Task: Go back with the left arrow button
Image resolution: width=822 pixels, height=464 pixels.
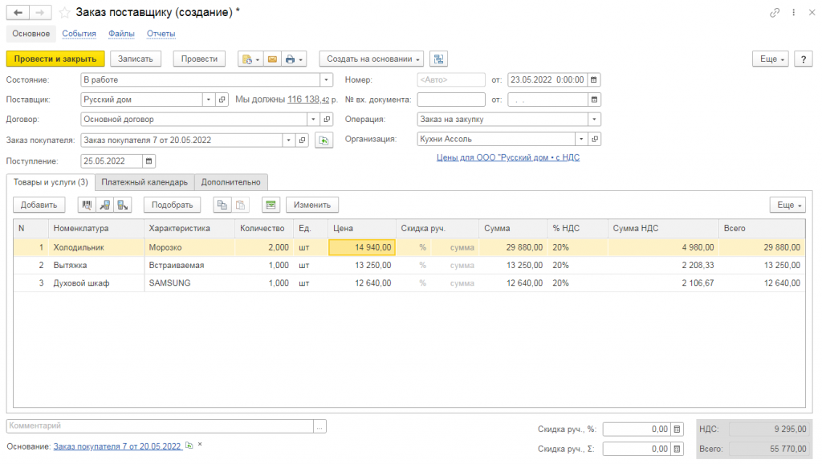Action: click(x=18, y=13)
